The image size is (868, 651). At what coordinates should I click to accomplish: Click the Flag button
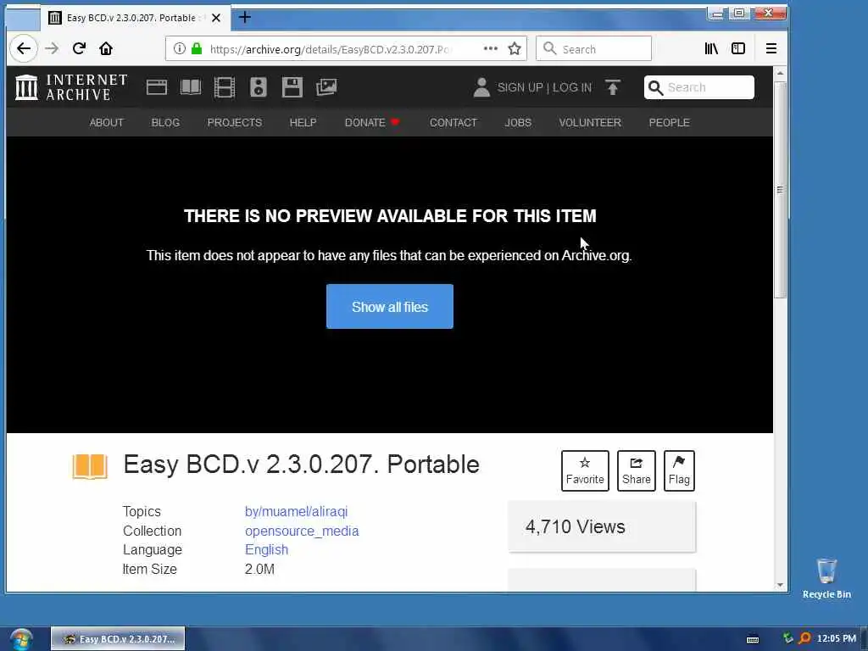679,471
